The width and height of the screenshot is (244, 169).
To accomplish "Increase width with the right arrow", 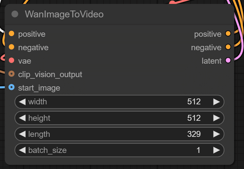I will 216,102.
